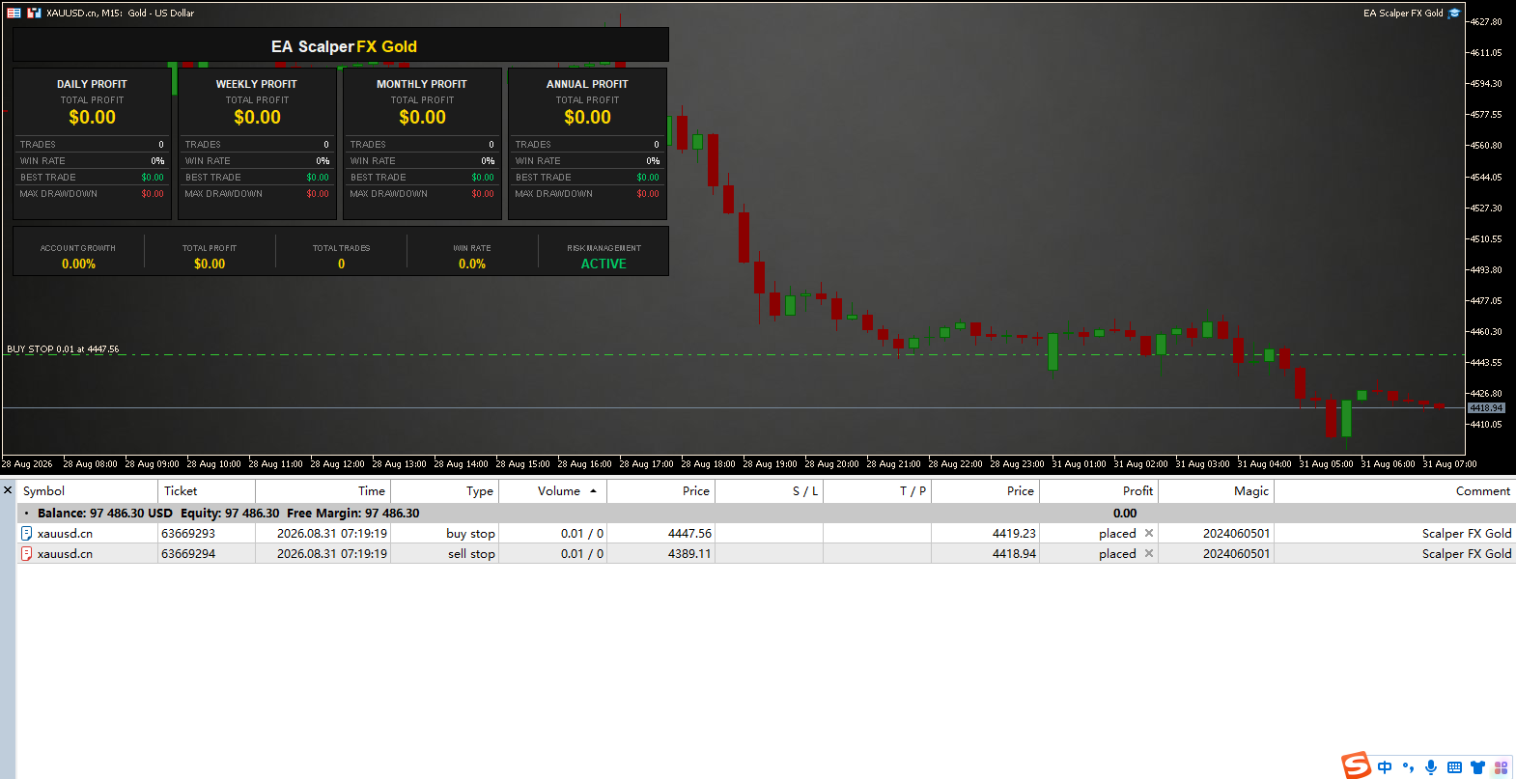
Task: Click the current price tag 4418.94
Action: [1486, 408]
